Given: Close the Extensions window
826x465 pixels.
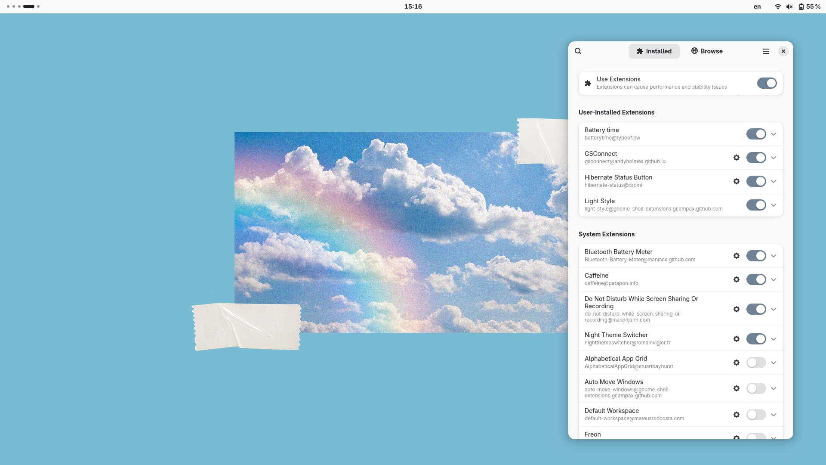Looking at the screenshot, I should point(783,51).
